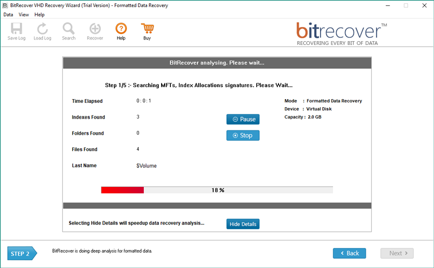This screenshot has height=268, width=434.
Task: Open the View menu
Action: pos(24,15)
